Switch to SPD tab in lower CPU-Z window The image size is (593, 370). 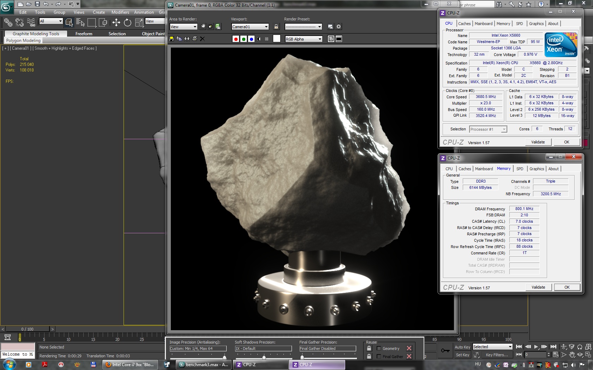tap(520, 169)
